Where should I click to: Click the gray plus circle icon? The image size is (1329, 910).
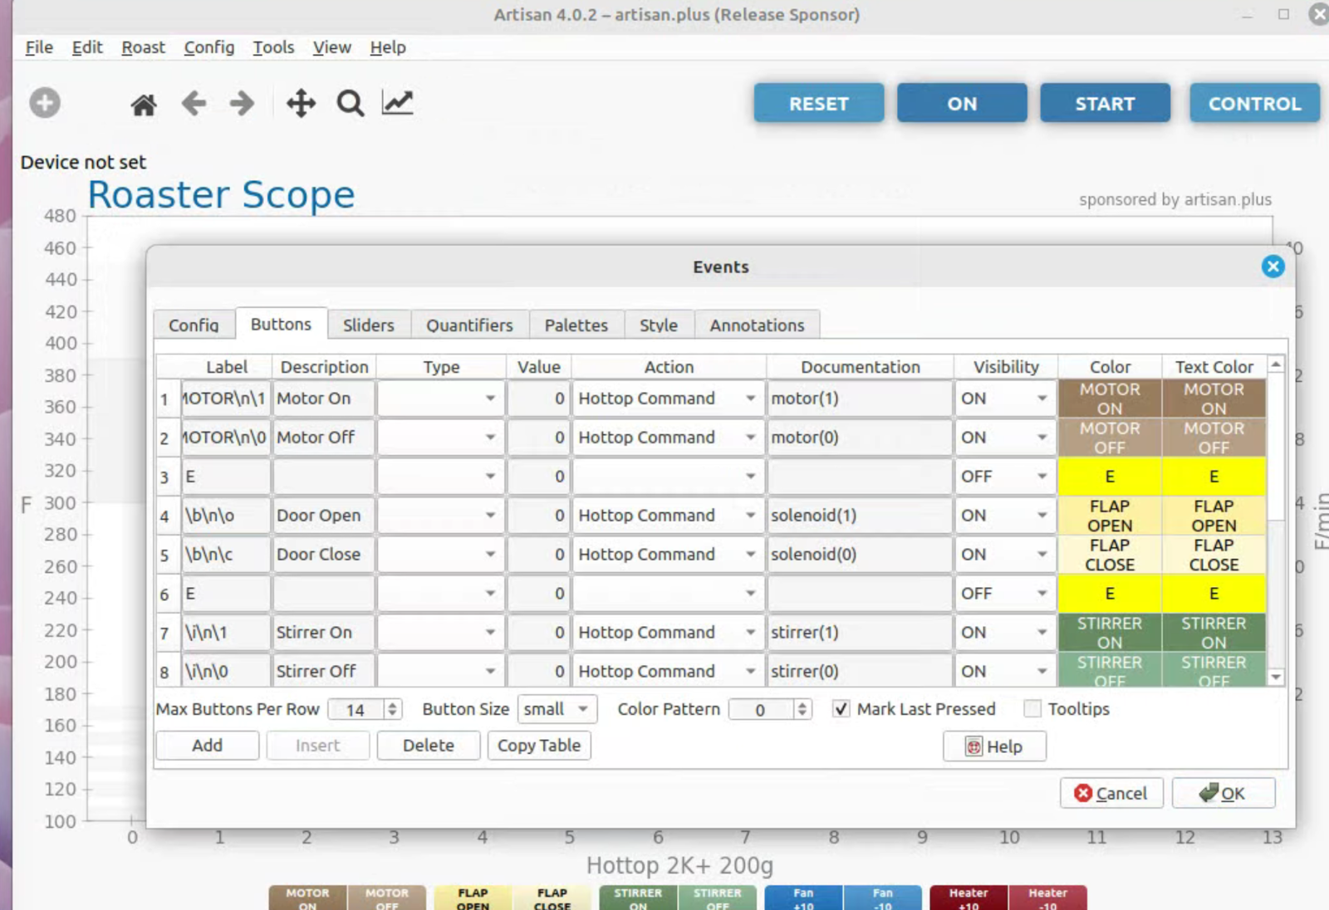coord(45,104)
